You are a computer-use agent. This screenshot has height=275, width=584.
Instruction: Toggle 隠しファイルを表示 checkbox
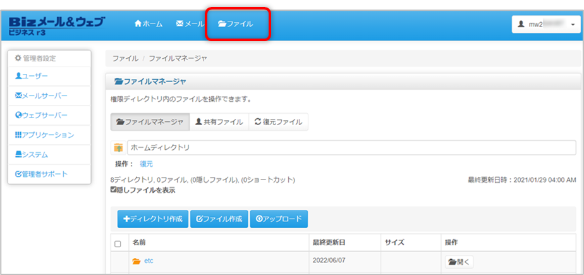tap(114, 190)
